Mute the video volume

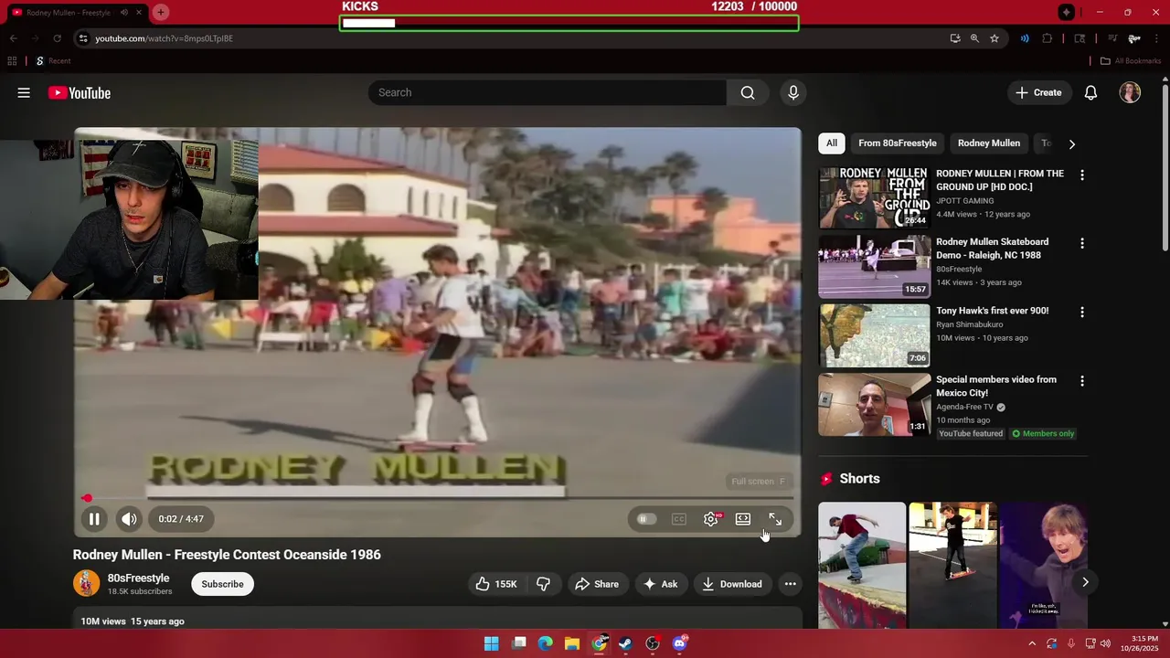(x=129, y=519)
